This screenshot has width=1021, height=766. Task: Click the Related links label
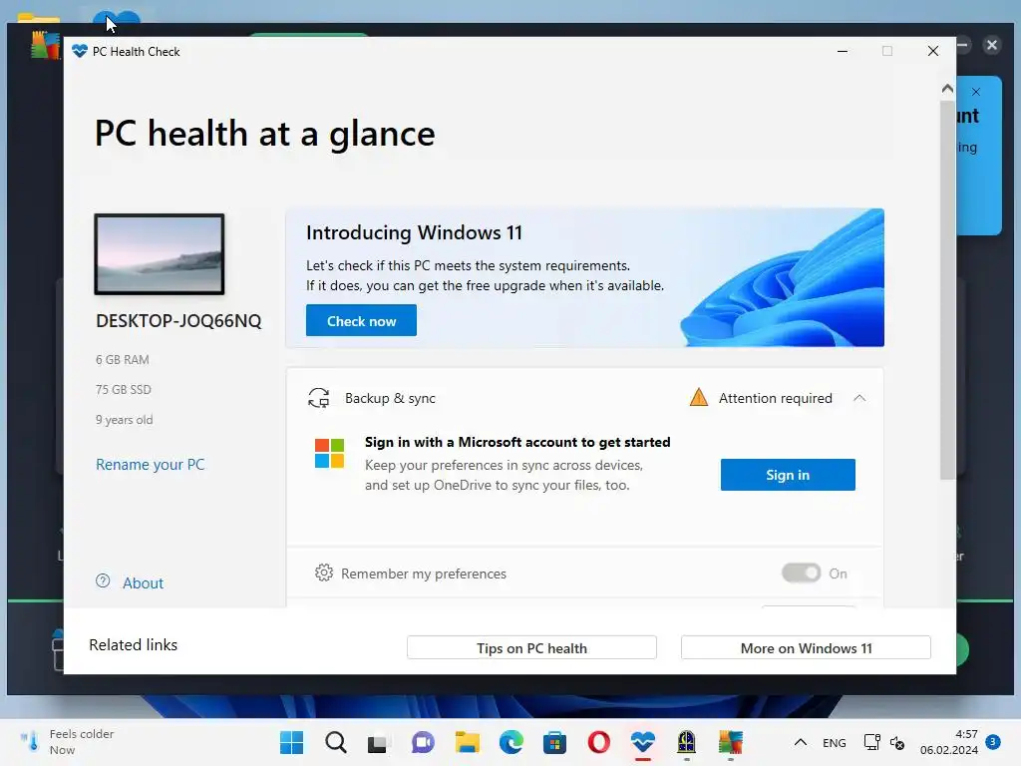point(133,645)
